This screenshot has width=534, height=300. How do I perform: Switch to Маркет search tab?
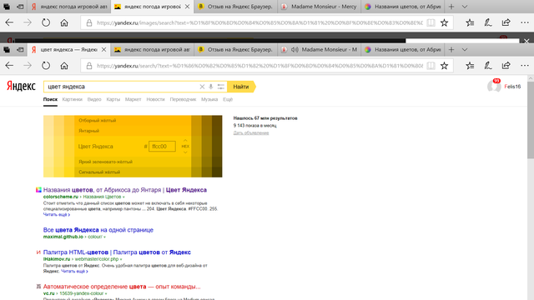pos(133,99)
